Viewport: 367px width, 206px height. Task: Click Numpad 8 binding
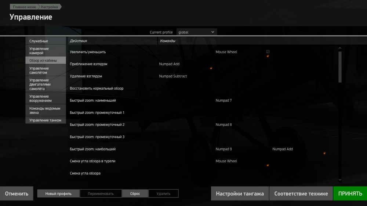224,124
